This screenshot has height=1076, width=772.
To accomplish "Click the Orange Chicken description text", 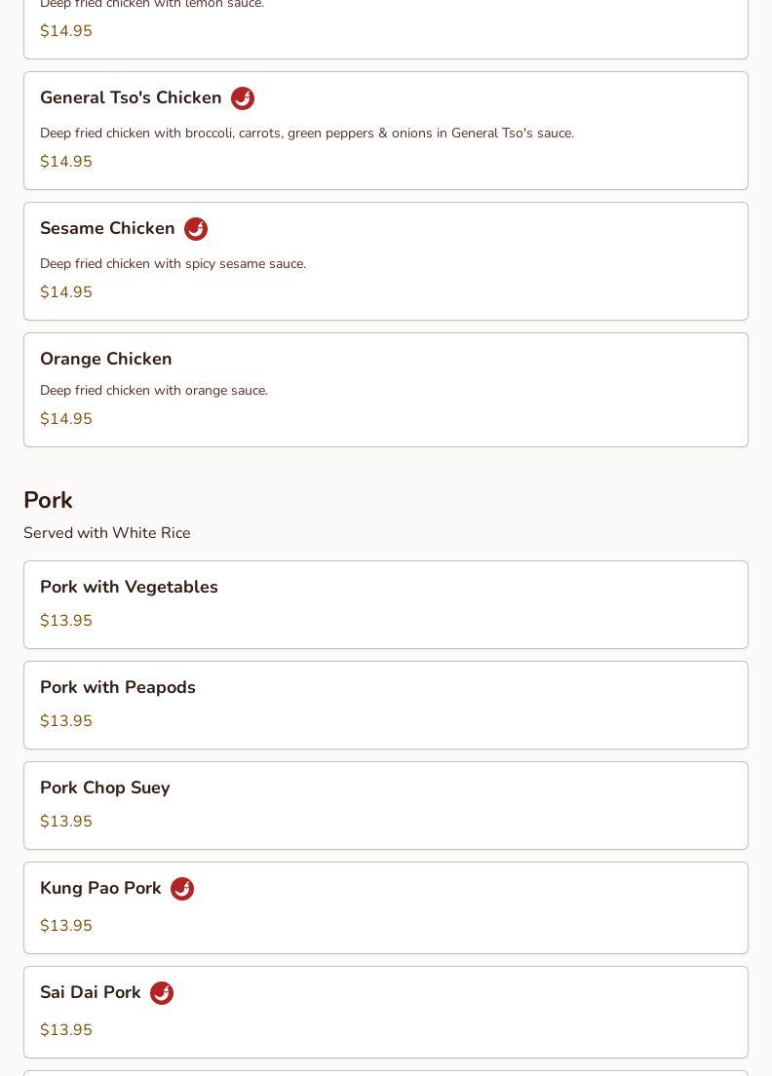I will (154, 391).
